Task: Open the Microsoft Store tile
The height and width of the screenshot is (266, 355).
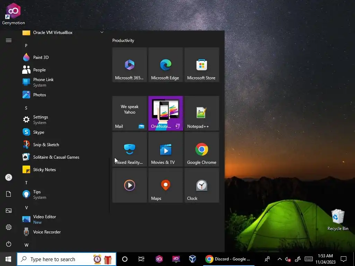Action: coord(202,65)
